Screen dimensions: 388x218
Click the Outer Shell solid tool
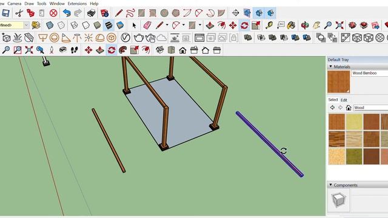(248, 38)
